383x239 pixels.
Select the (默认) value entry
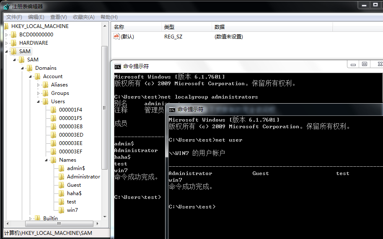(x=127, y=36)
